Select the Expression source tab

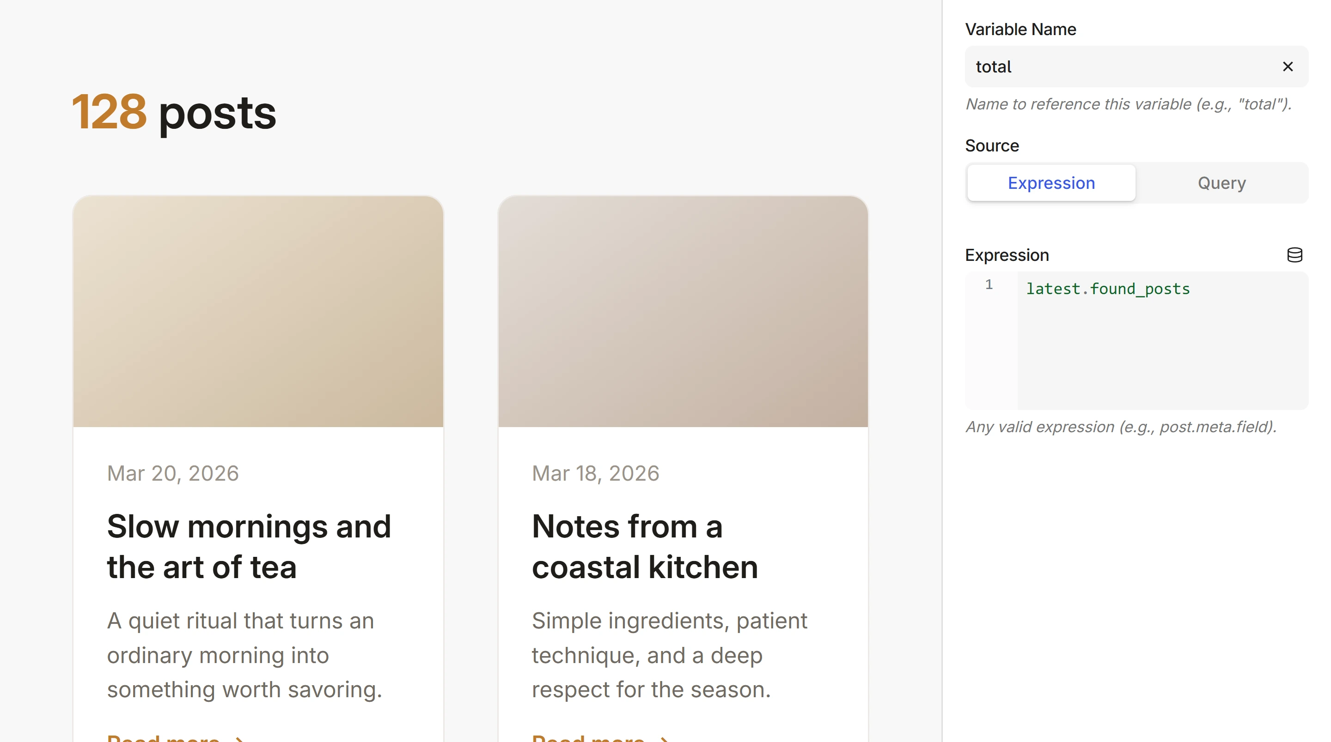(1051, 183)
